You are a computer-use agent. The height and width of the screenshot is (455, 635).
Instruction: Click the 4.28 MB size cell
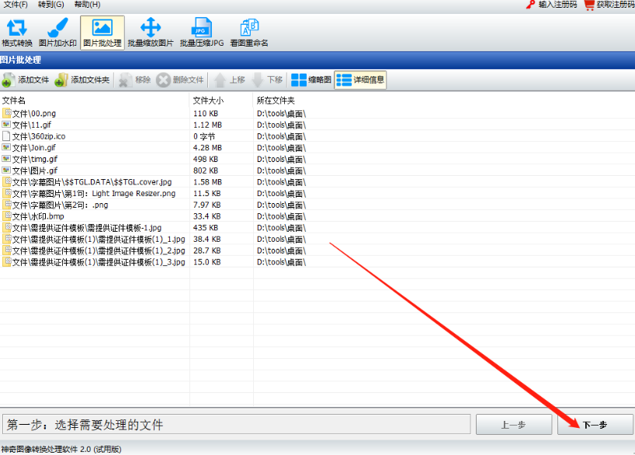point(207,147)
